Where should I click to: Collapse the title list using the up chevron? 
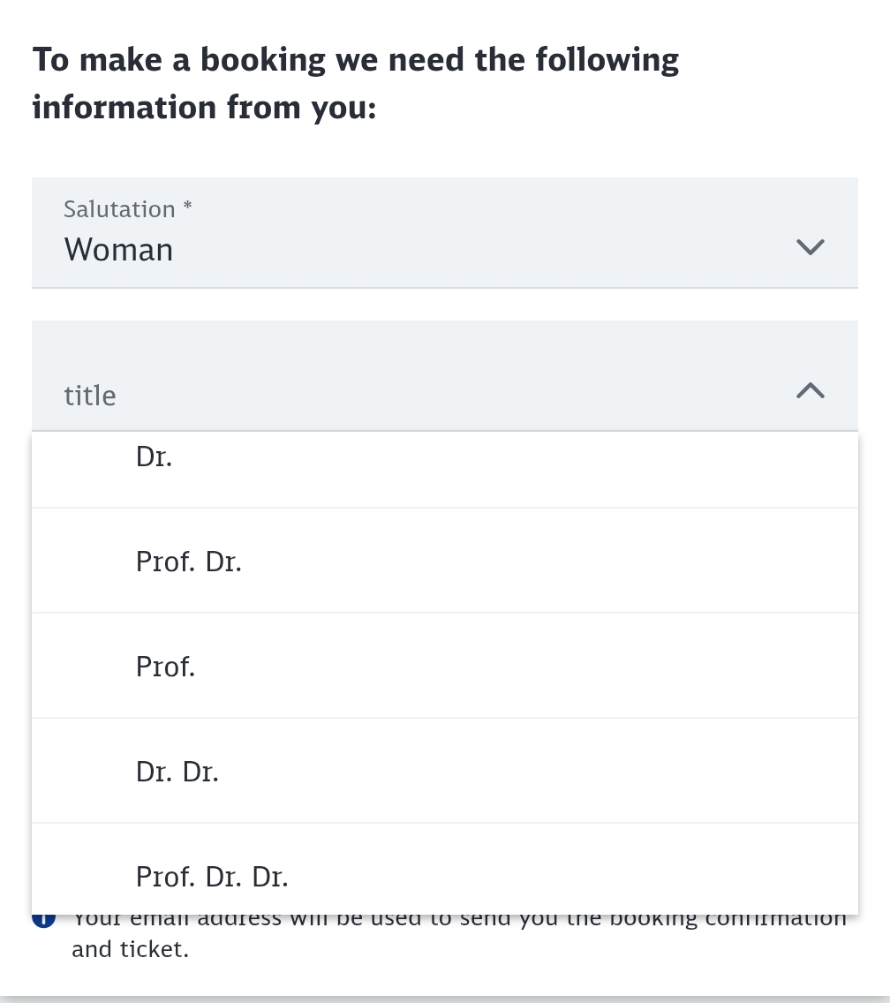click(x=810, y=390)
